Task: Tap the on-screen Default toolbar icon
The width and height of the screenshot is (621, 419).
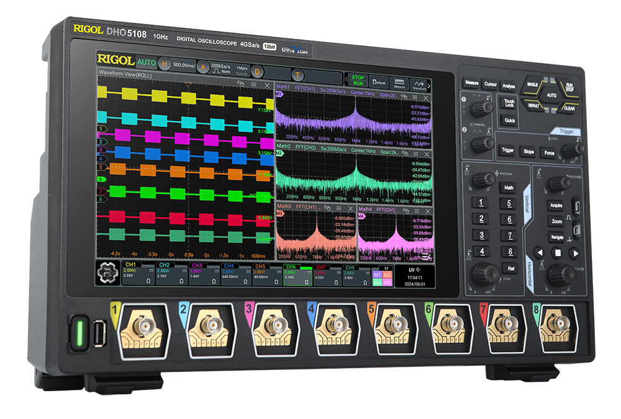Action: click(x=379, y=82)
